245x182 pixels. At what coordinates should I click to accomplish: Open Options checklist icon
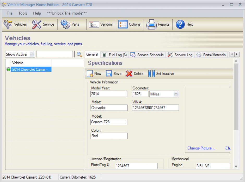point(123,24)
